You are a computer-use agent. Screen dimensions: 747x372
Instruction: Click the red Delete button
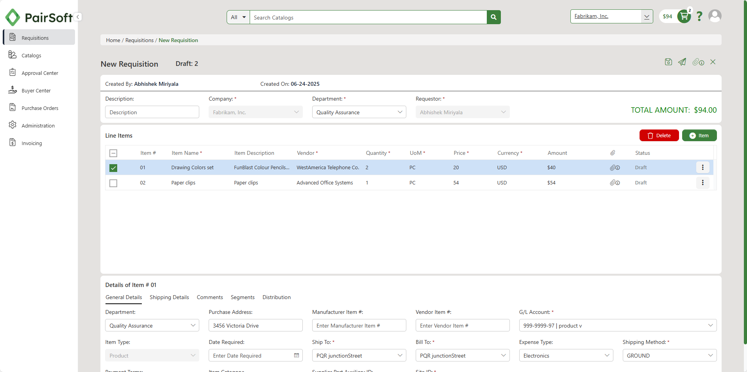click(659, 135)
